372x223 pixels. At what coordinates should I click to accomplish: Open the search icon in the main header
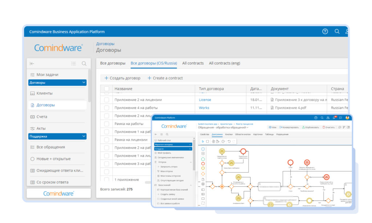pyautogui.click(x=337, y=31)
